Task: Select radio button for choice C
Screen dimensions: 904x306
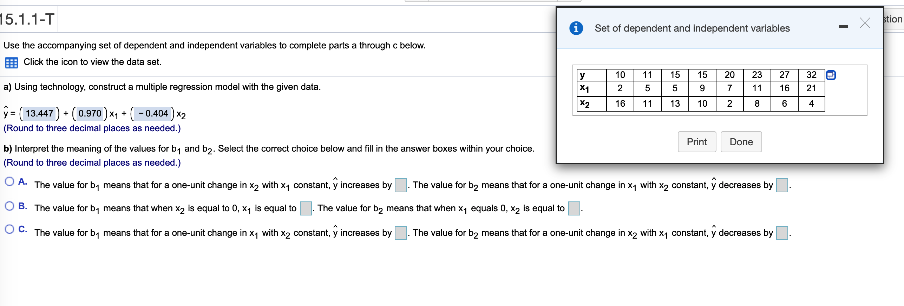Action: click(9, 229)
